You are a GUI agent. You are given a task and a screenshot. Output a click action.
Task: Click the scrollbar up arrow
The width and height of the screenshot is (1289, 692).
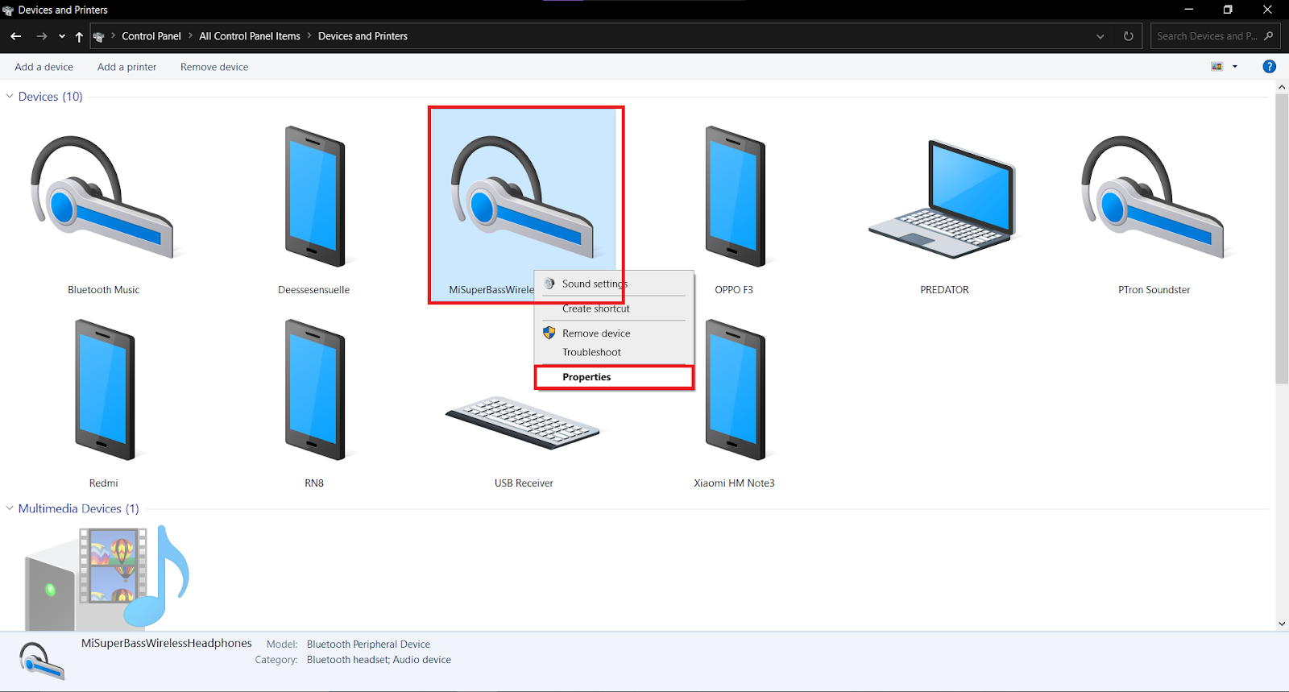click(x=1282, y=87)
